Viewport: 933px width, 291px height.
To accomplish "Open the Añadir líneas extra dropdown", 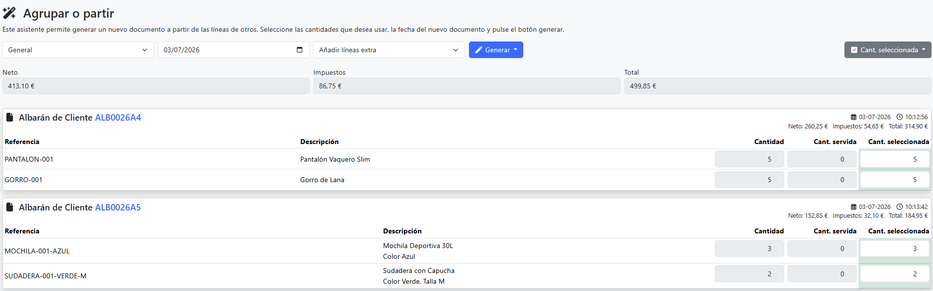I will (x=389, y=50).
